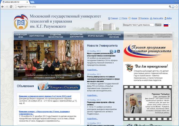Open the Контакты link
Image resolution: width=179 pixels, height=126 pixels.
pos(145,18)
